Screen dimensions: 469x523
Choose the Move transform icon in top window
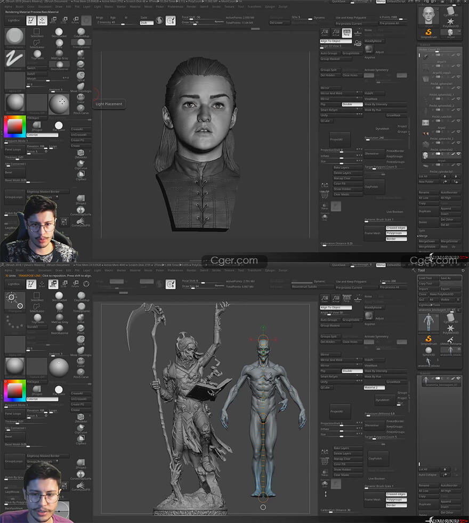[53, 21]
